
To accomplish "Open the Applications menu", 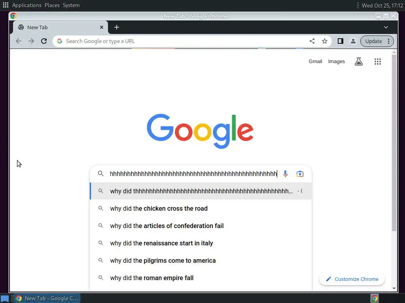I will click(x=27, y=5).
